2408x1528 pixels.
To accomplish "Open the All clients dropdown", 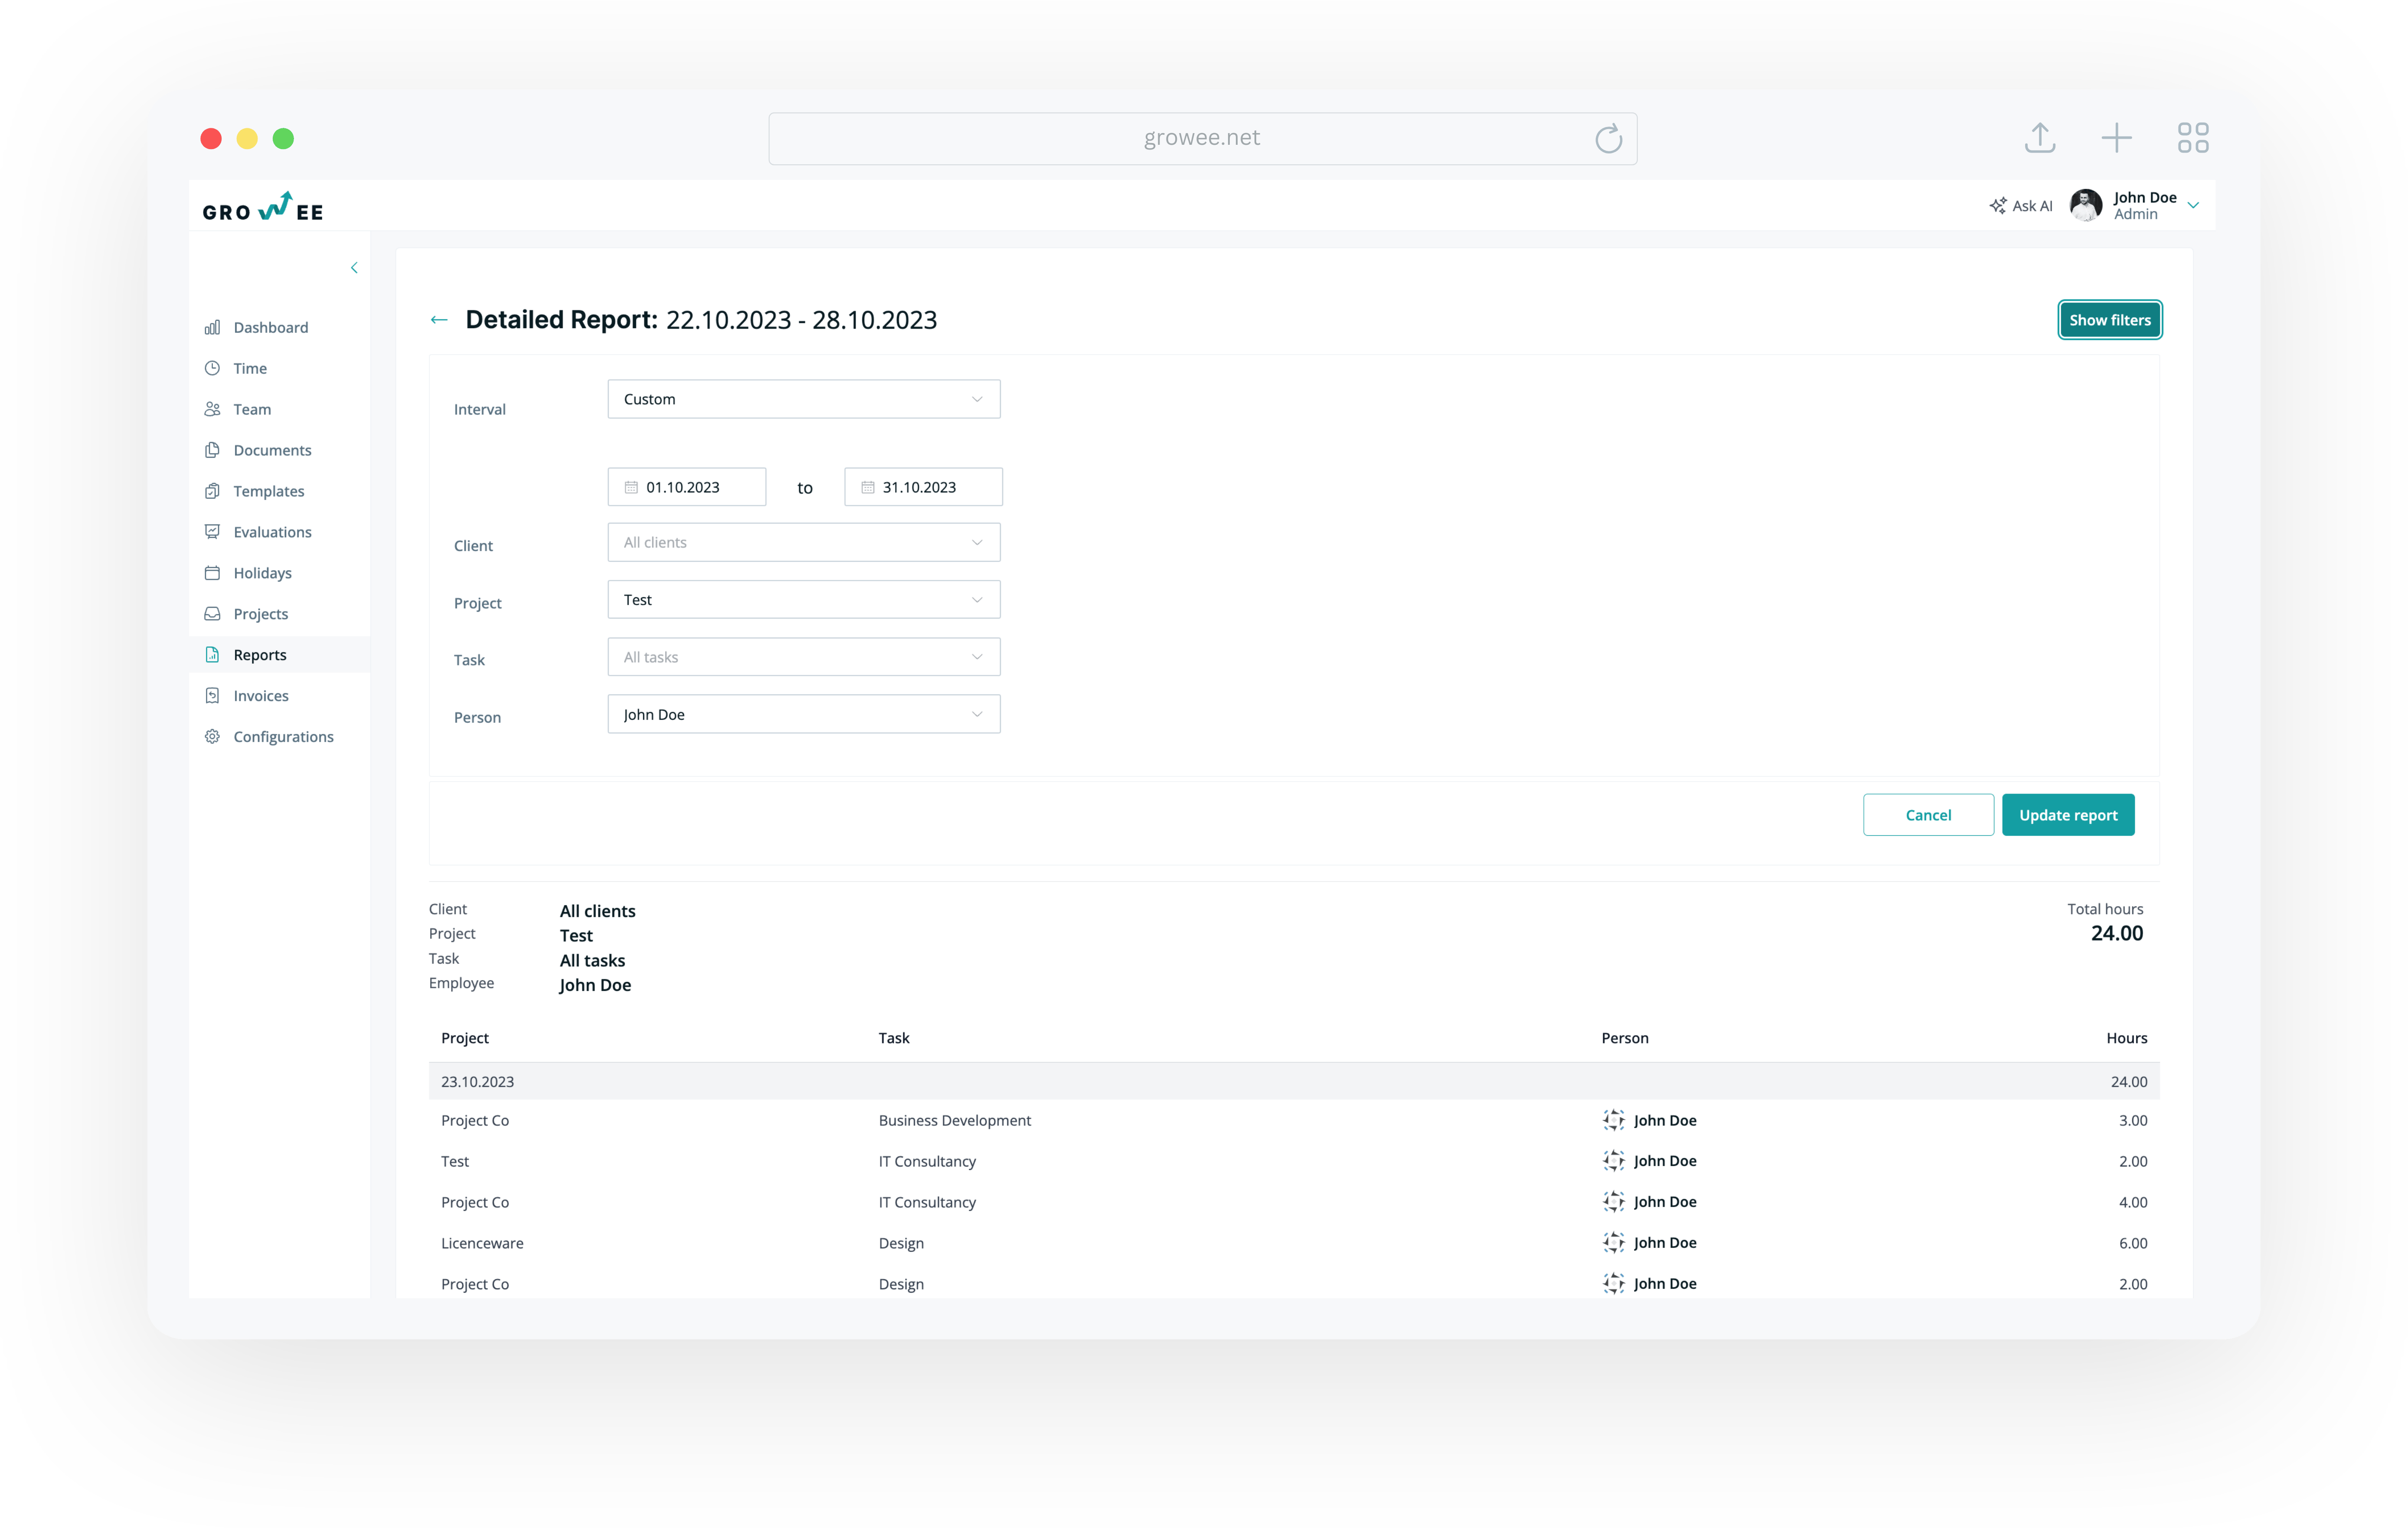I will coord(804,543).
